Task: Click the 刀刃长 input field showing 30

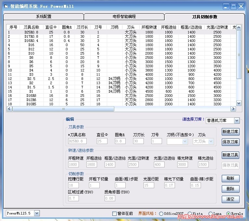Action: pyautogui.click(x=138, y=141)
